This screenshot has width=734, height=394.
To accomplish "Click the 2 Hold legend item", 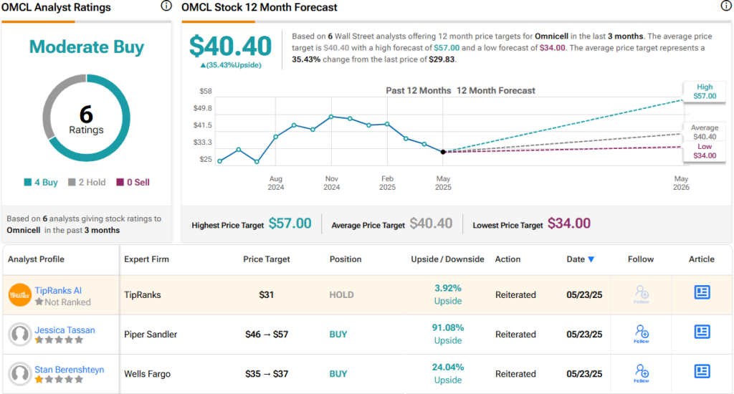I will 87,183.
